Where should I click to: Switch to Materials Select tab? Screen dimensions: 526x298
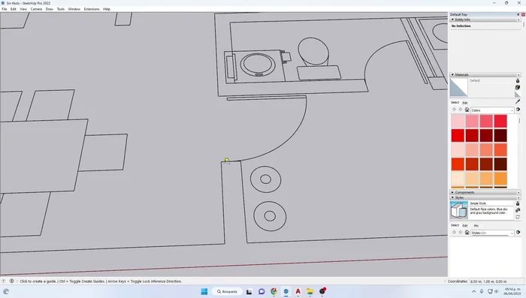click(455, 103)
